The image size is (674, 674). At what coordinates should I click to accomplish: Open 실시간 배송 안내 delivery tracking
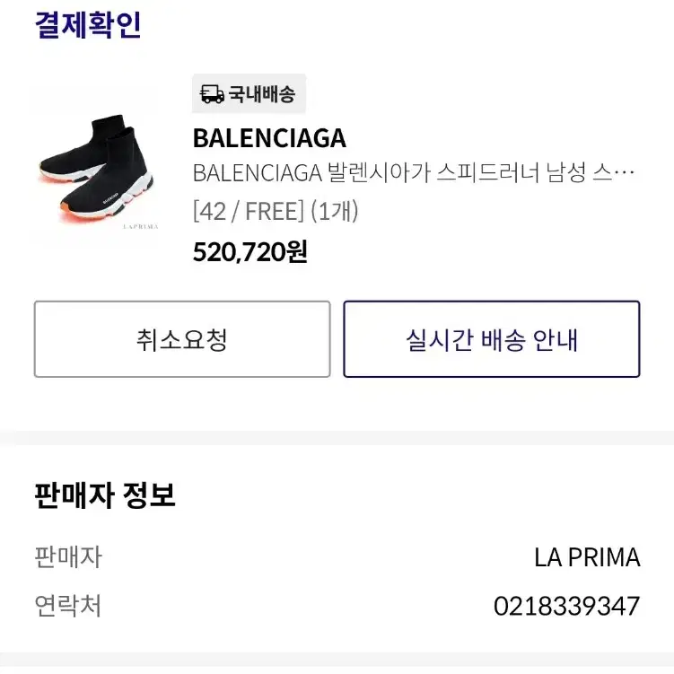tap(492, 339)
